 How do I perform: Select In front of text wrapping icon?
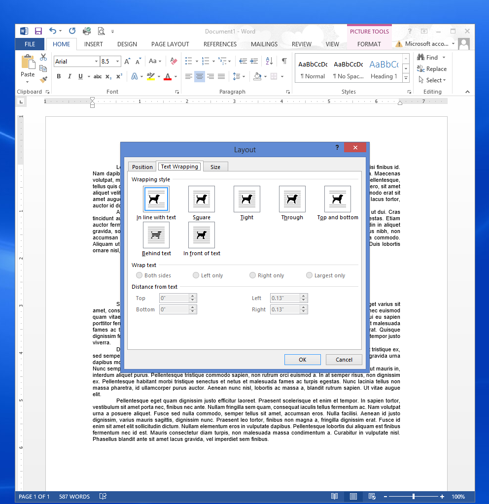point(202,235)
